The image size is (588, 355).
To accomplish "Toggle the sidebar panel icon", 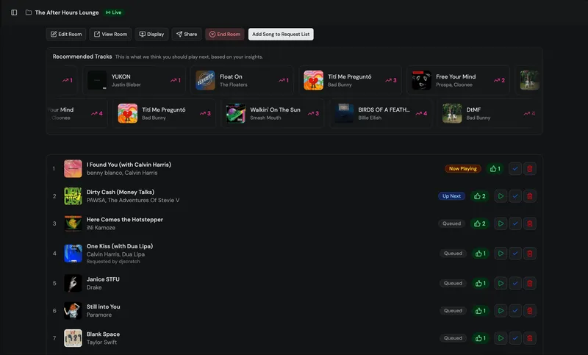I will tap(14, 12).
